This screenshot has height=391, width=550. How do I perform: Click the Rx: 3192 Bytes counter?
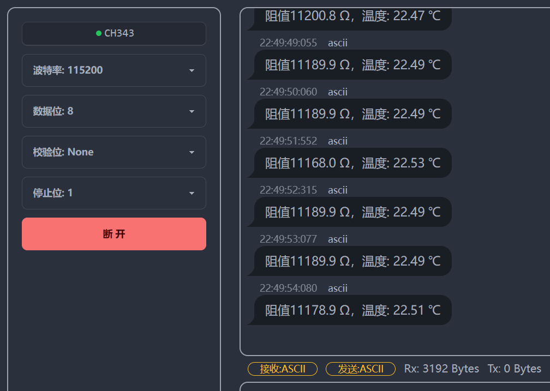(441, 369)
